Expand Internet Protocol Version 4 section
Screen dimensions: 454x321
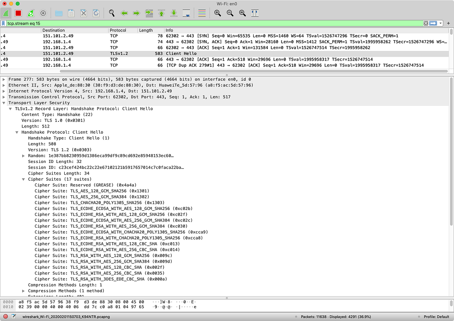pyautogui.click(x=4, y=91)
